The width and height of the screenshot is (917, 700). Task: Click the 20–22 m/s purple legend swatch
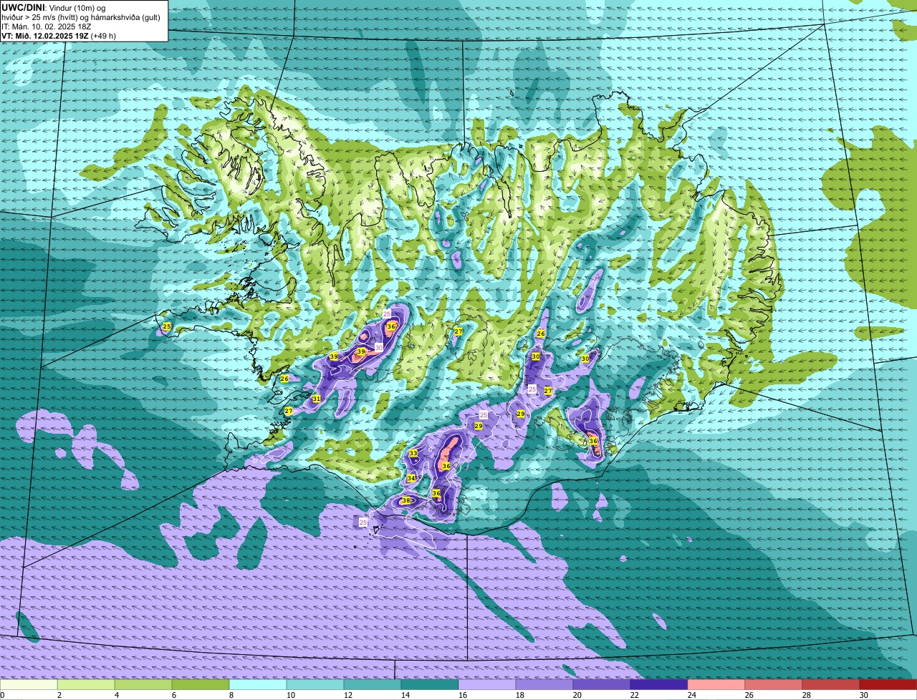click(602, 684)
